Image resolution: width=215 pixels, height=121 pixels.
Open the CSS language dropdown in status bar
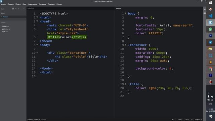coord(187,120)
